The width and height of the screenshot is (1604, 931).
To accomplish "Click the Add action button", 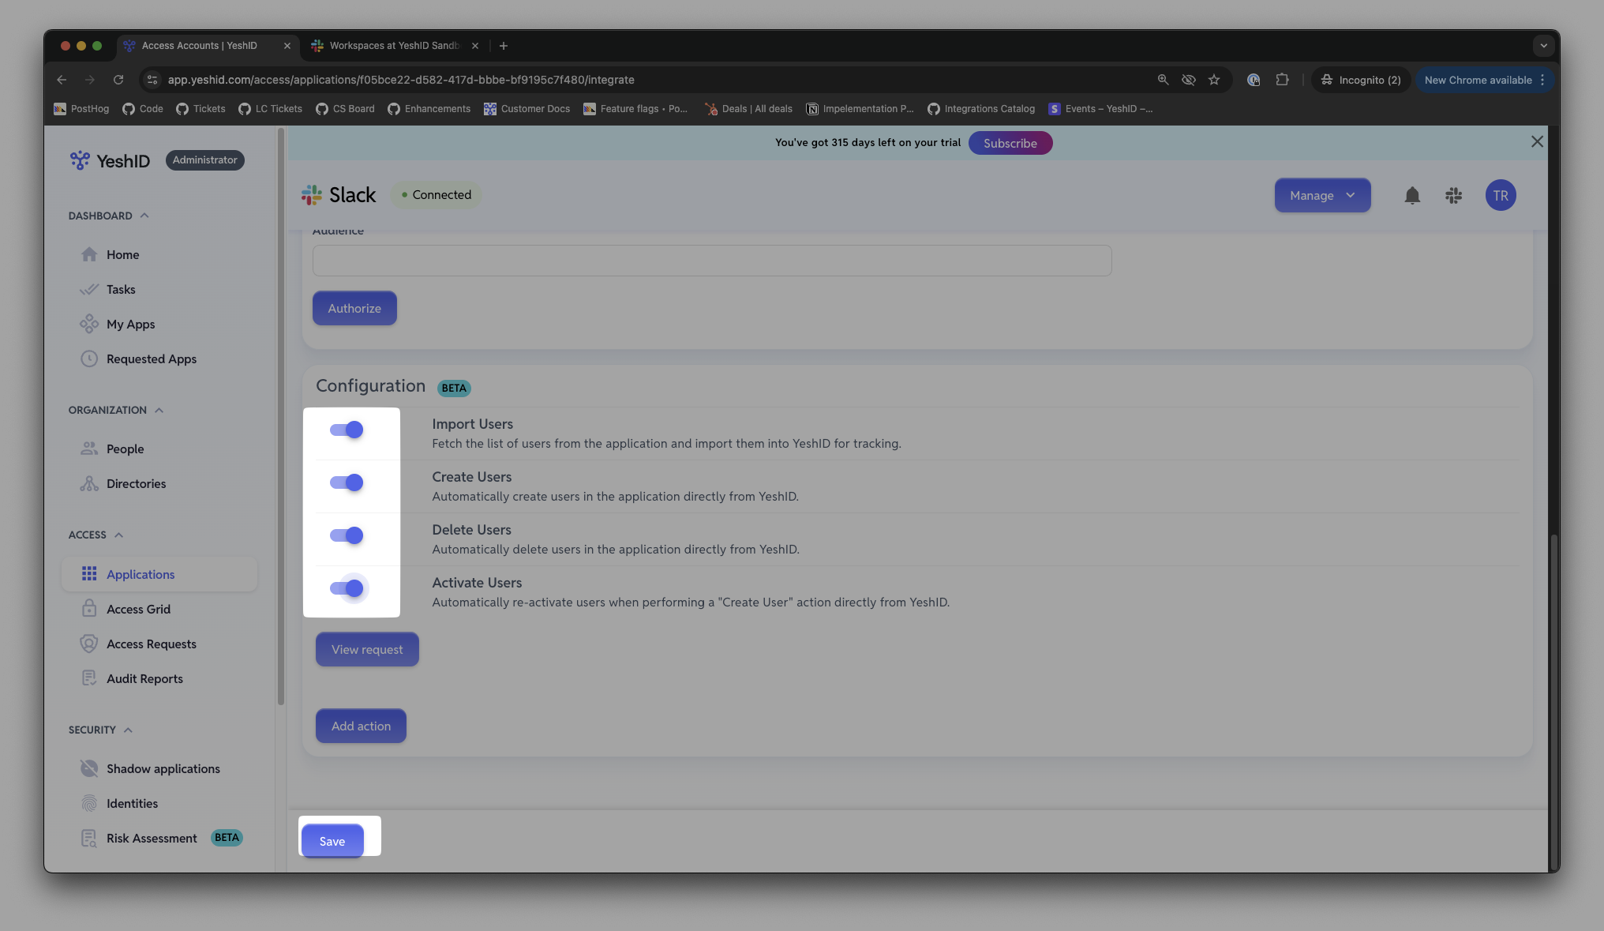I will point(361,726).
